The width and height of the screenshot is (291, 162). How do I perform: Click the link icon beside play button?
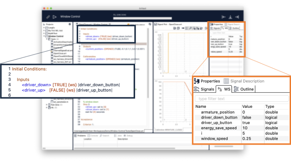pos(48,17)
